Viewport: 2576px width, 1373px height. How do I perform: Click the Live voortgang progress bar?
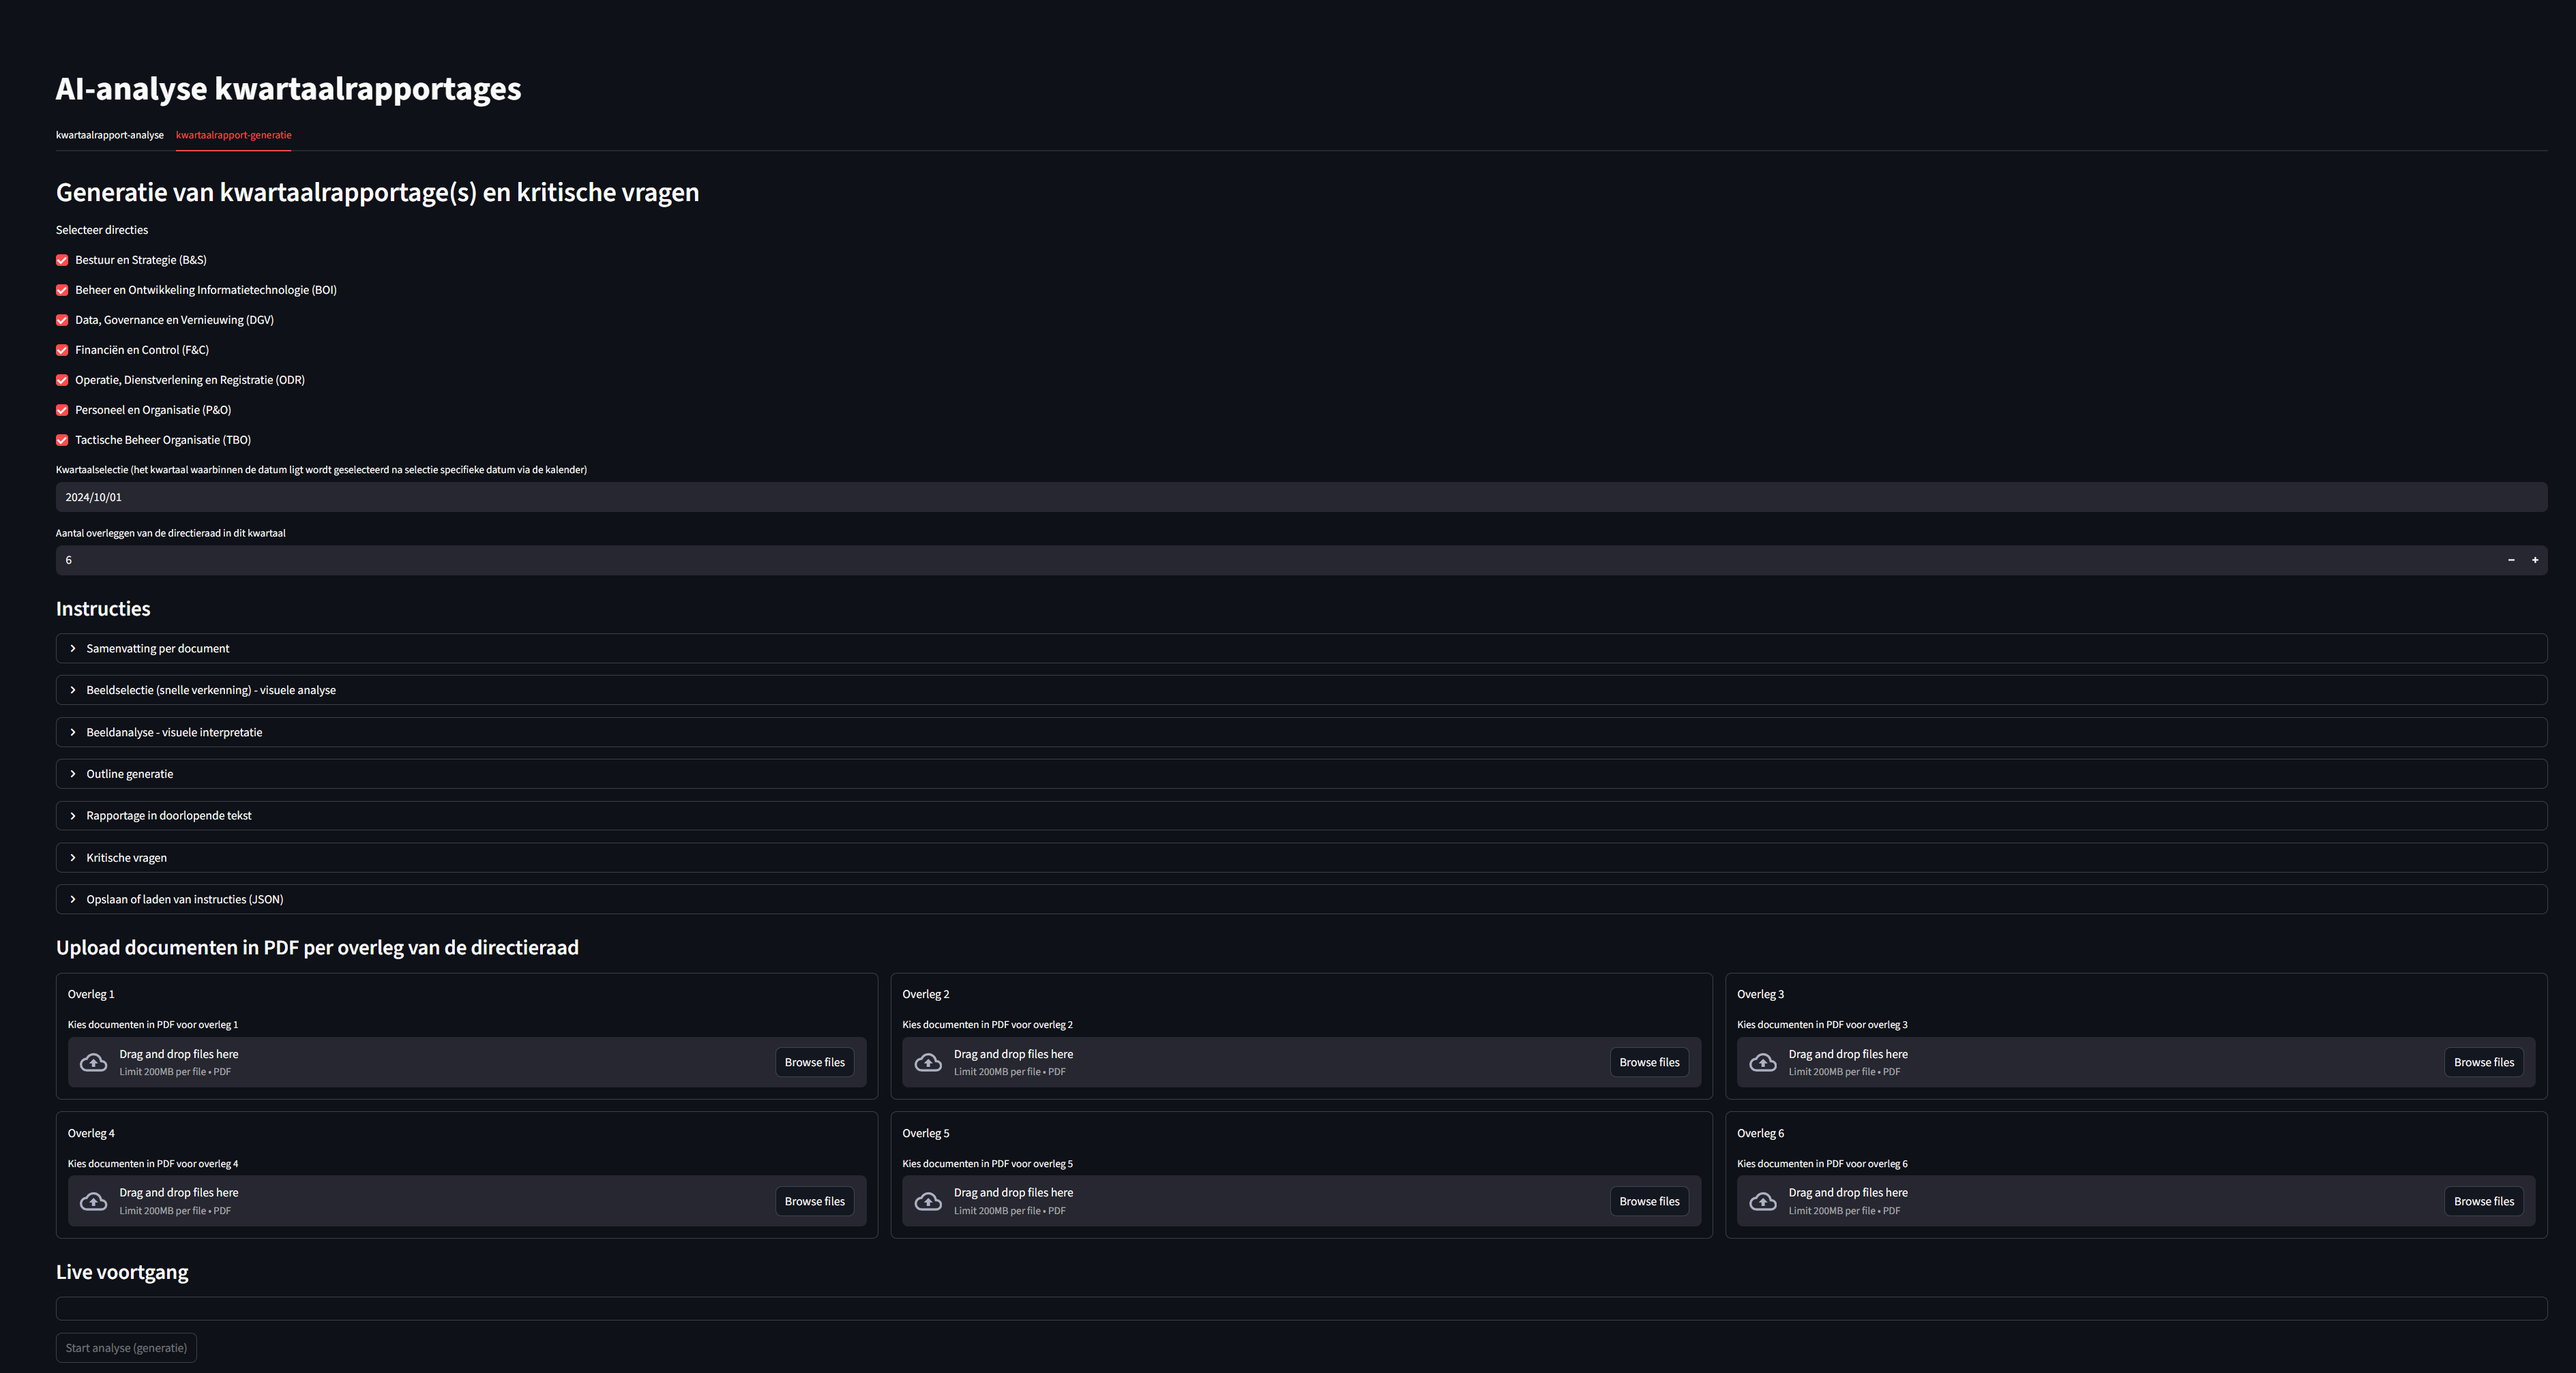(x=1301, y=1308)
